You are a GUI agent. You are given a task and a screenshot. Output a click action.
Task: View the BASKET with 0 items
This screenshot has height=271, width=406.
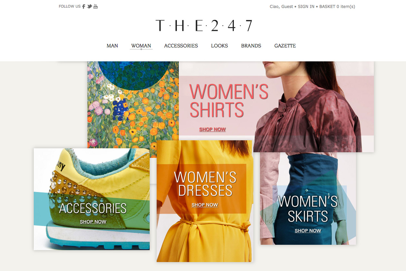[337, 6]
